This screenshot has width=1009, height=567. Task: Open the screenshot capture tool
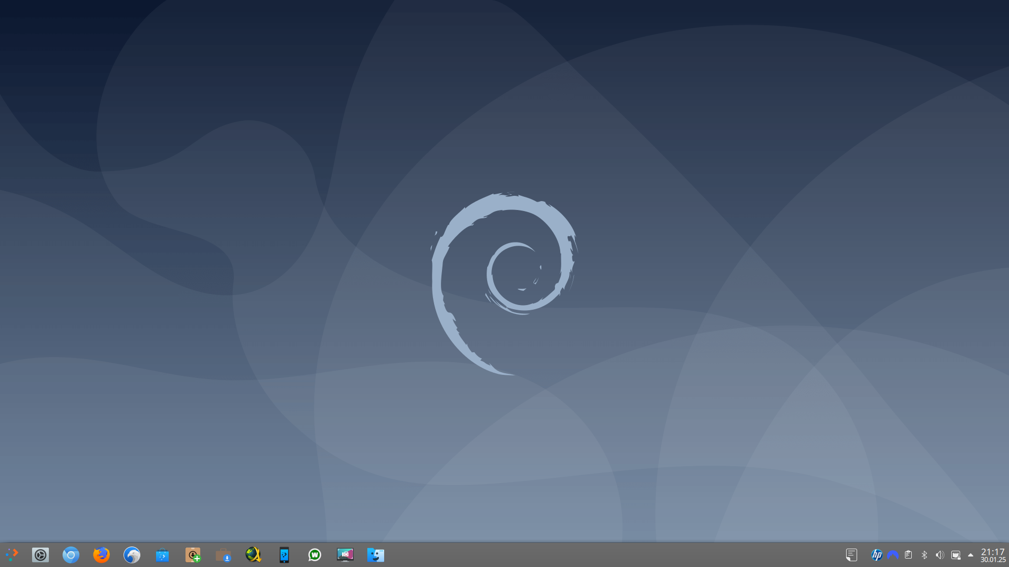coord(345,555)
